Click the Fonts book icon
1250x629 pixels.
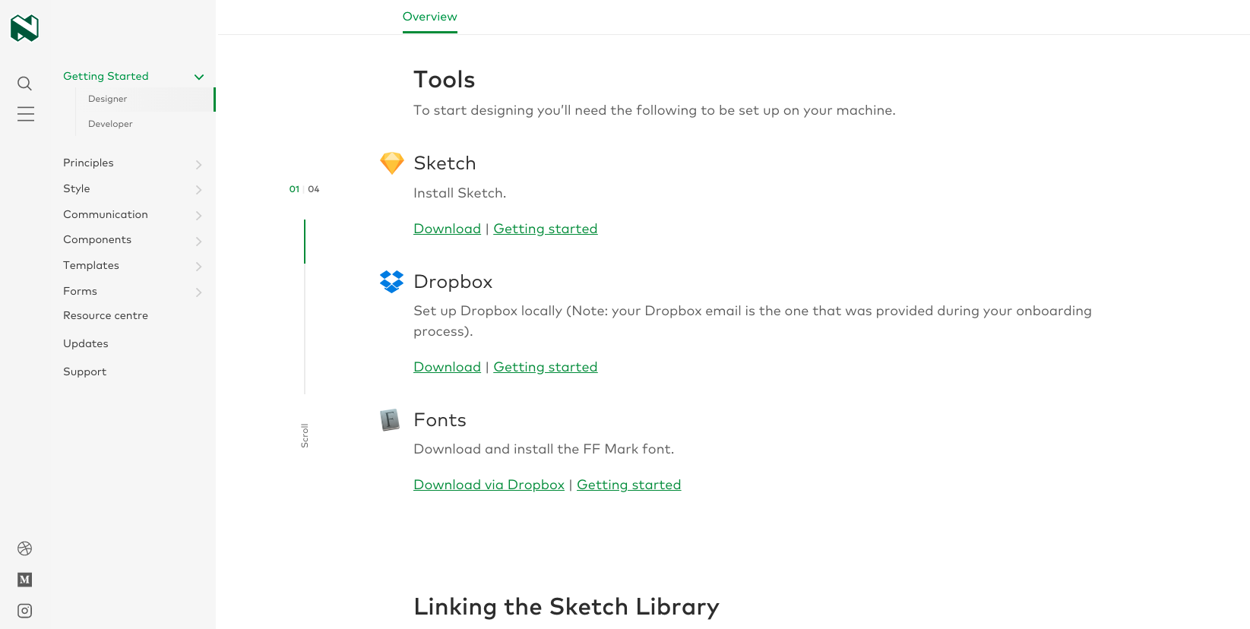point(390,420)
